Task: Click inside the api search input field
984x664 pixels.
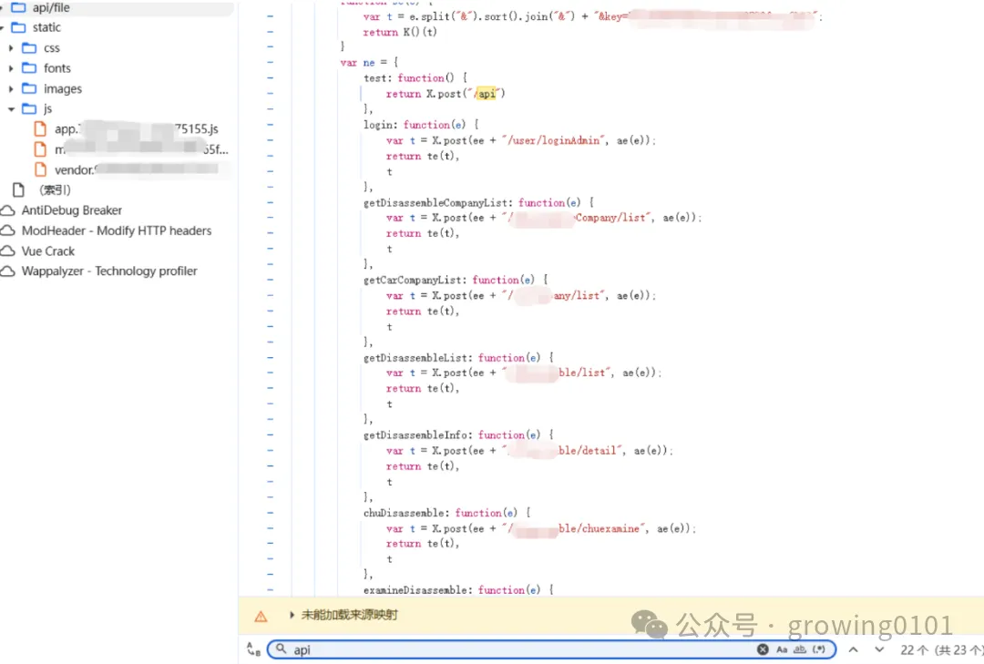Action: point(456,649)
